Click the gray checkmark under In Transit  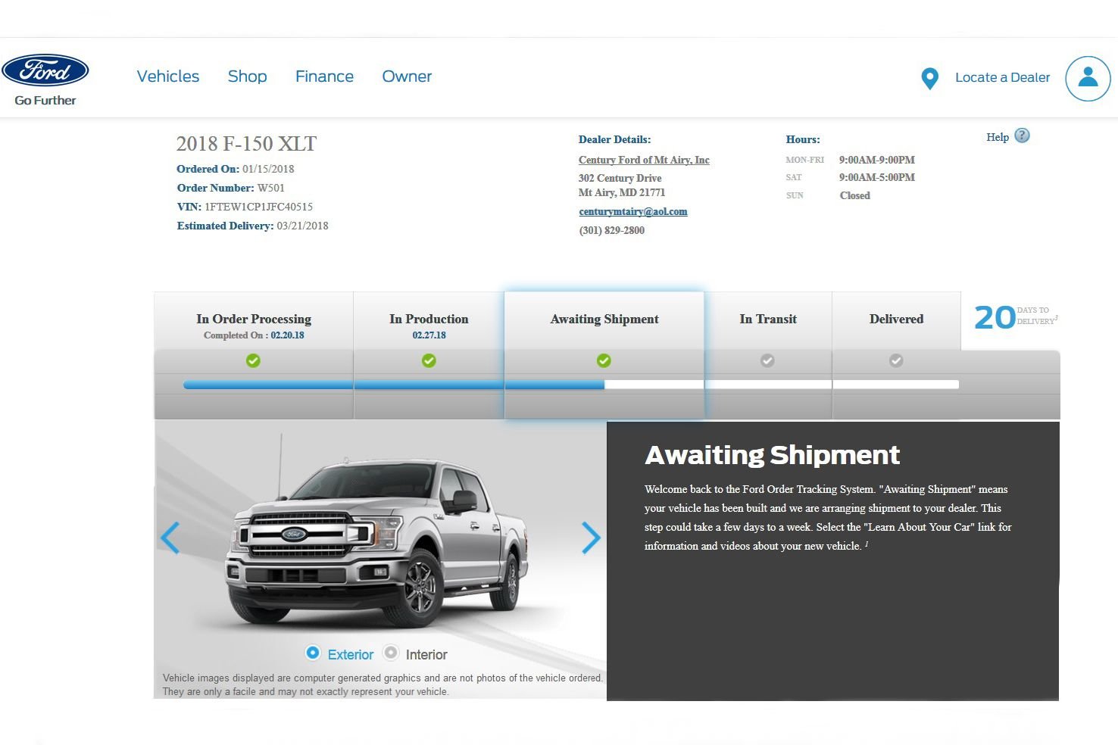pos(767,360)
